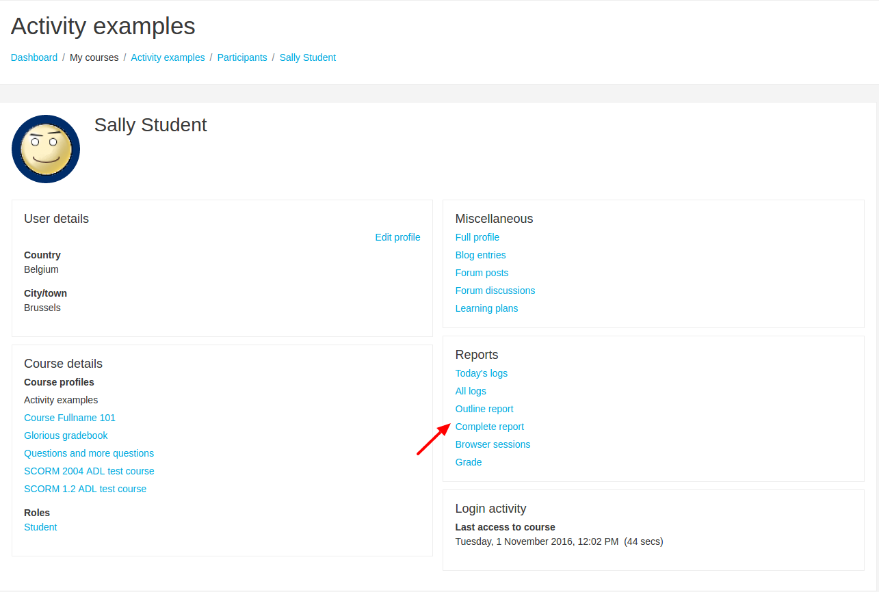Click the Miscellaneous section heading
The width and height of the screenshot is (879, 592).
coord(494,219)
